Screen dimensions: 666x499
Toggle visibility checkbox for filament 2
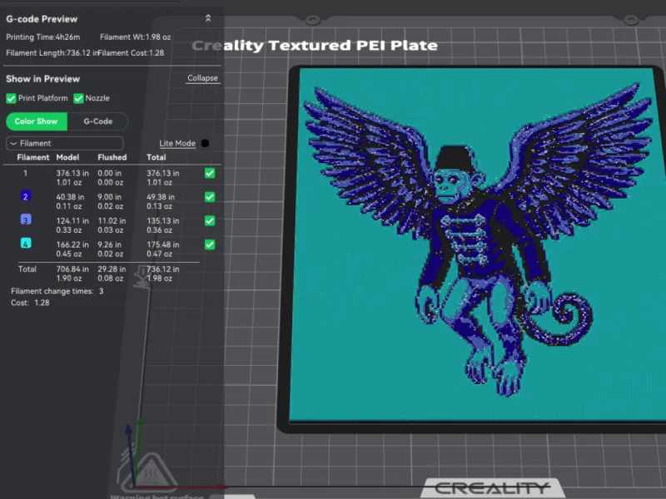[x=210, y=197]
